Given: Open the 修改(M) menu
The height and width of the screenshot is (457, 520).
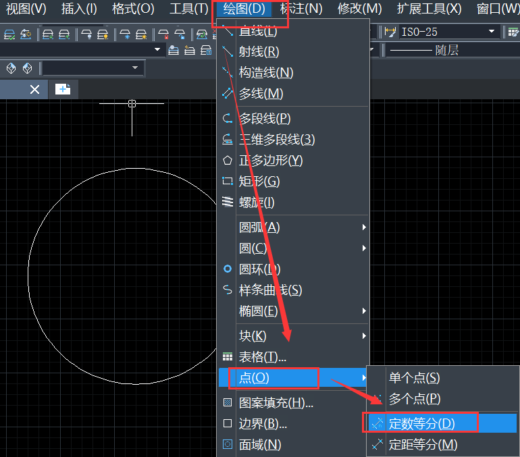Looking at the screenshot, I should pyautogui.click(x=360, y=9).
